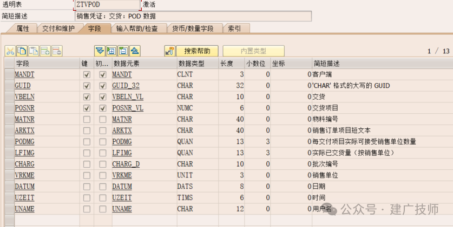Click data element ARKTX link
The height and width of the screenshot is (227, 453).
tap(122, 130)
